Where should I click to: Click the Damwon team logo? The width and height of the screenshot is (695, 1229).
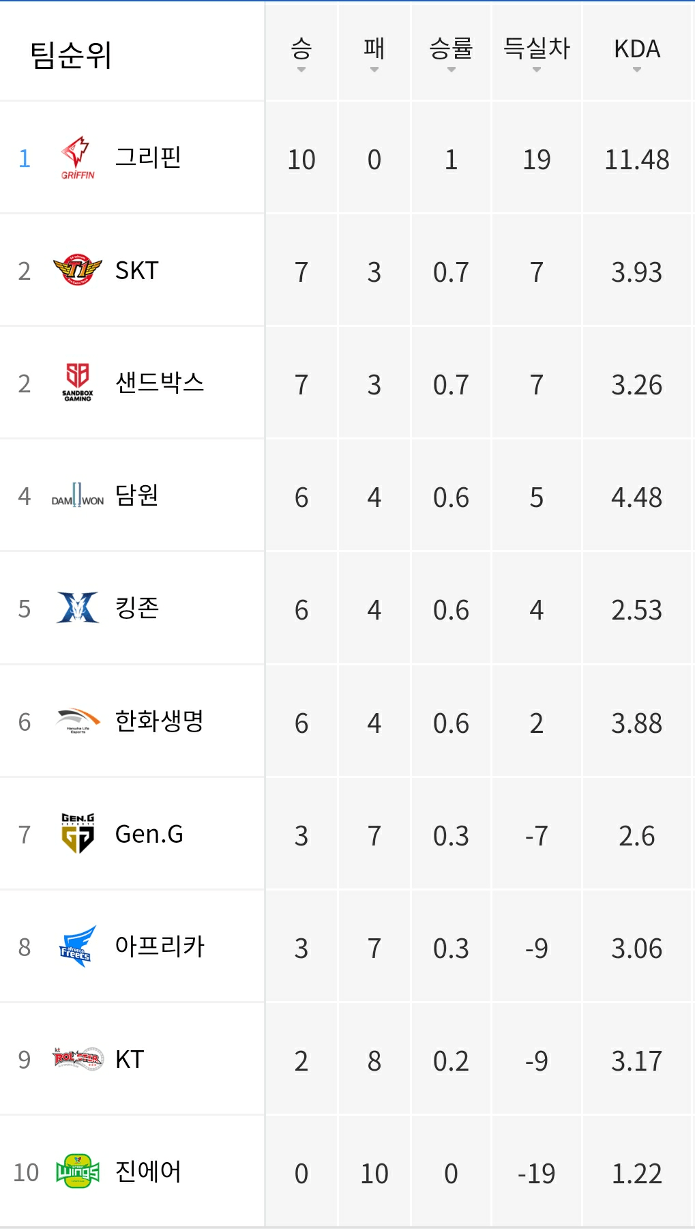click(x=77, y=495)
